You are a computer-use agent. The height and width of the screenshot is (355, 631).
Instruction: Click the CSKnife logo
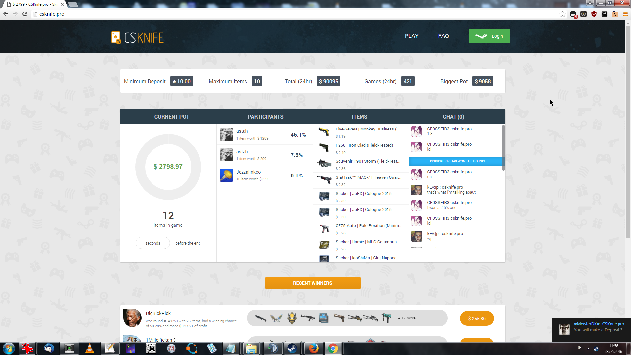coord(137,37)
